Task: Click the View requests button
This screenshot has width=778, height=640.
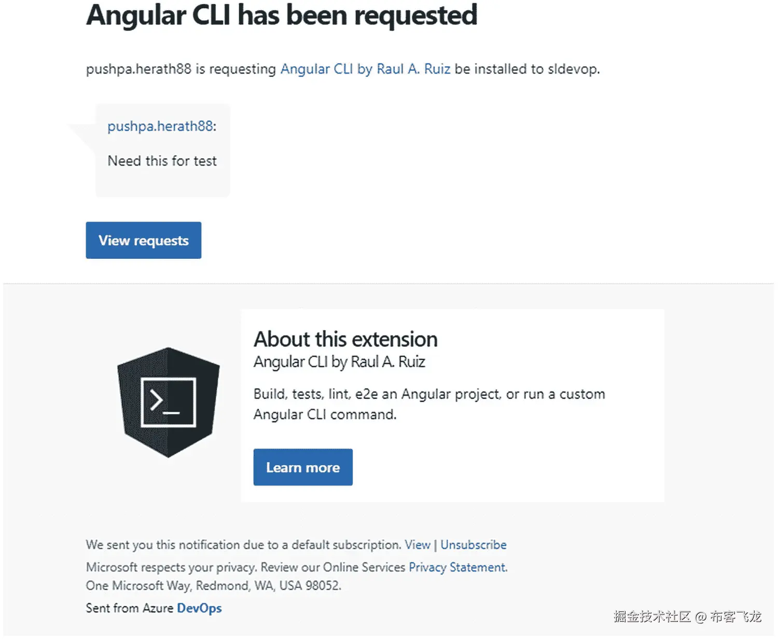Action: pyautogui.click(x=144, y=240)
